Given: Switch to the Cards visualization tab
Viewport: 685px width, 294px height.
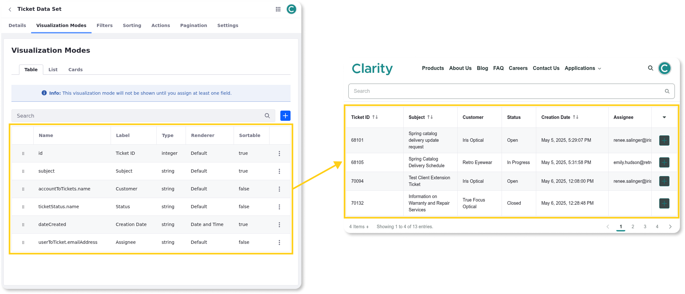Looking at the screenshot, I should pyautogui.click(x=75, y=69).
